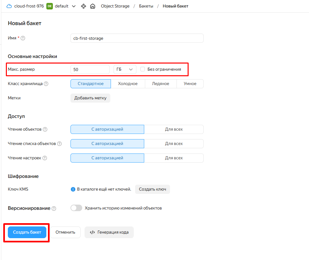Screen dimensions: 309x260
Task: Set Чтение списка объектов to С авторизацией
Action: 107,144
